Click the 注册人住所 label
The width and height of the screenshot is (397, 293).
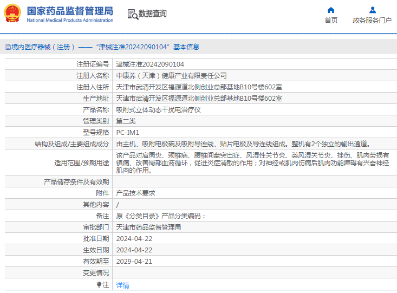(x=93, y=87)
